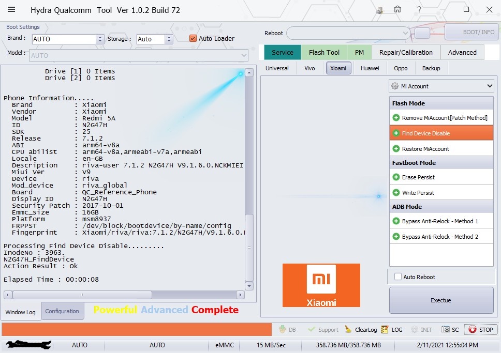Image resolution: width=501 pixels, height=353 pixels.
Task: Click the SC screenshot camera icon
Action: [446, 329]
